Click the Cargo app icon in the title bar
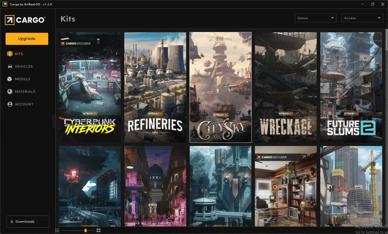 5,4
